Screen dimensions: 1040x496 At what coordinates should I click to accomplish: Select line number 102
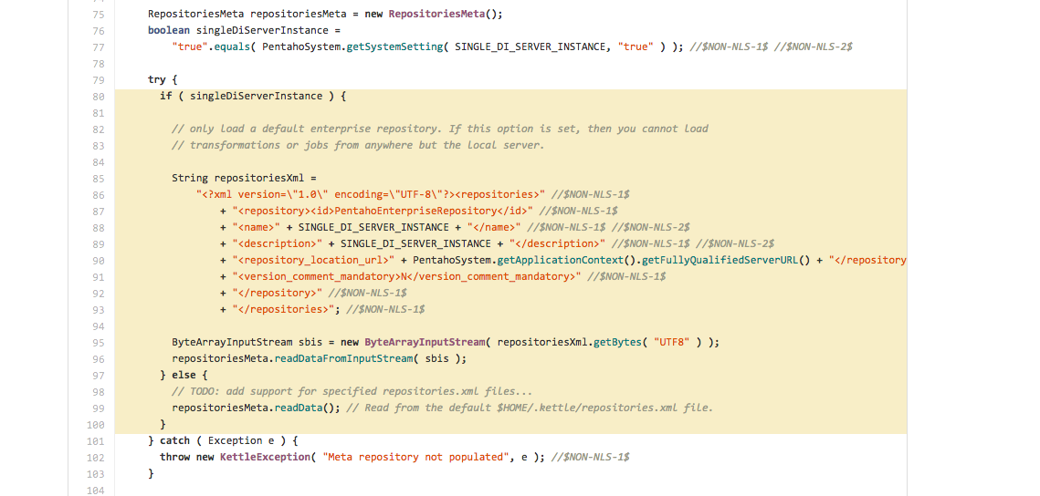click(96, 457)
